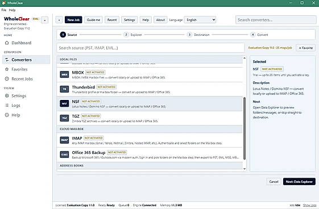Select the Office 365 Backup row

coord(150,154)
